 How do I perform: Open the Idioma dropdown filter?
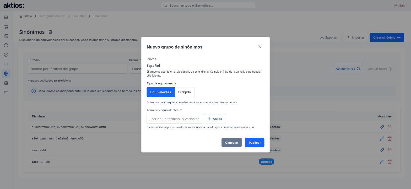coord(135,69)
